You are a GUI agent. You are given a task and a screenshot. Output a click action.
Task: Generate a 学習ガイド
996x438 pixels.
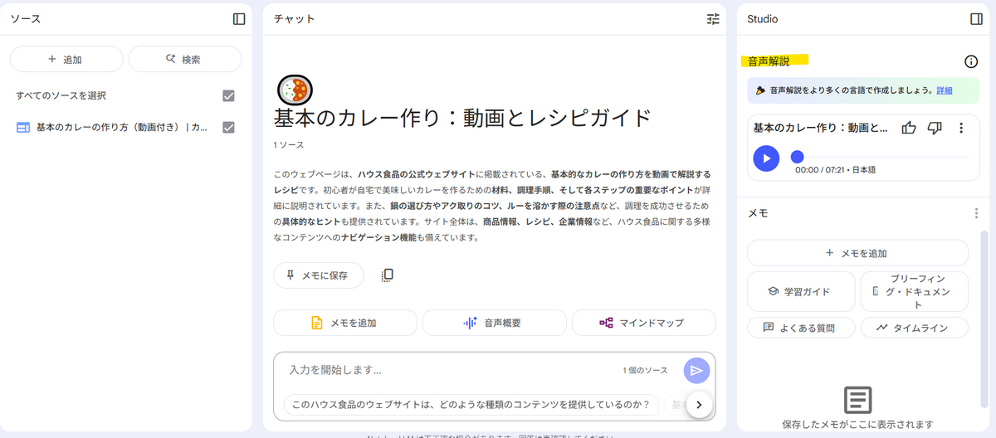(x=801, y=291)
